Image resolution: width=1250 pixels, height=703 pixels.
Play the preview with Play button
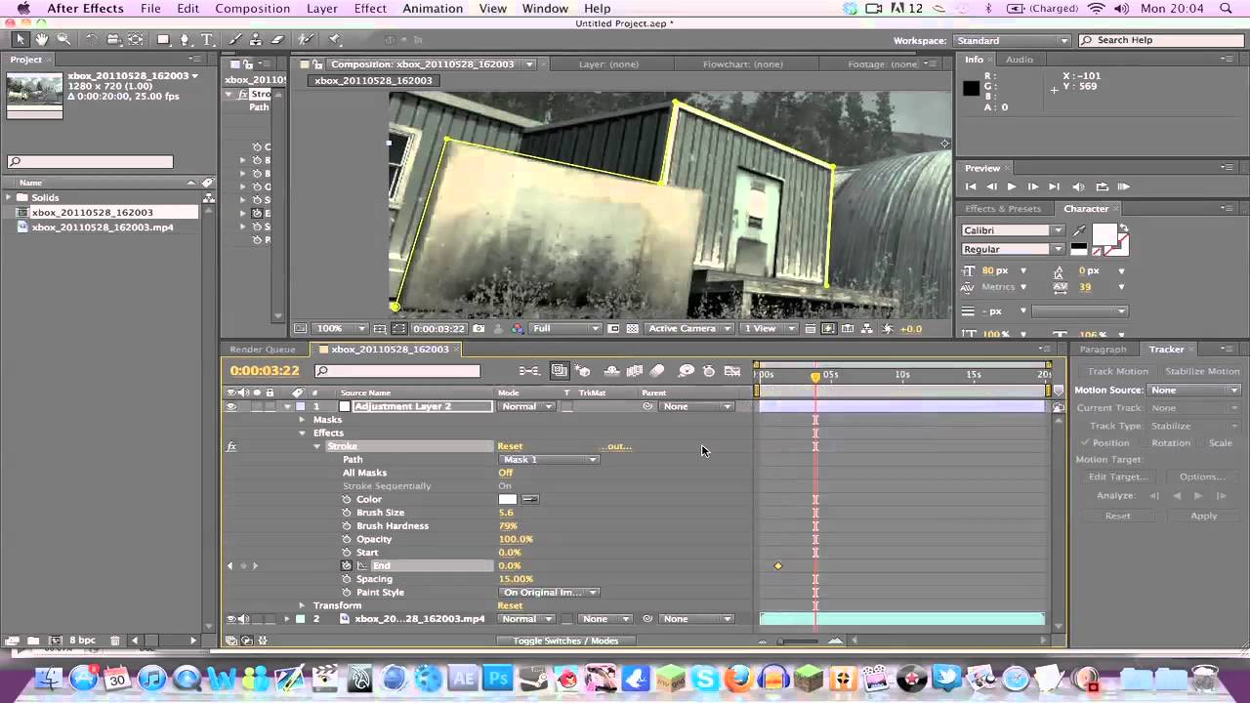coord(1012,186)
